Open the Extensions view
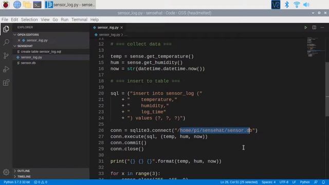 pos(6,82)
